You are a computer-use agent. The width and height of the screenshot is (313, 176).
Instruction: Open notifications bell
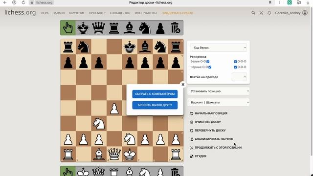[269, 13]
